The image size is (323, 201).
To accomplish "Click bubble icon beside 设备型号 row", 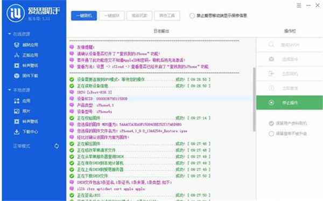I will [x=72, y=112].
